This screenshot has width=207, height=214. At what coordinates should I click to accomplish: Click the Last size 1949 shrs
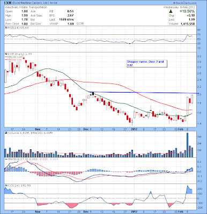pos(66,20)
